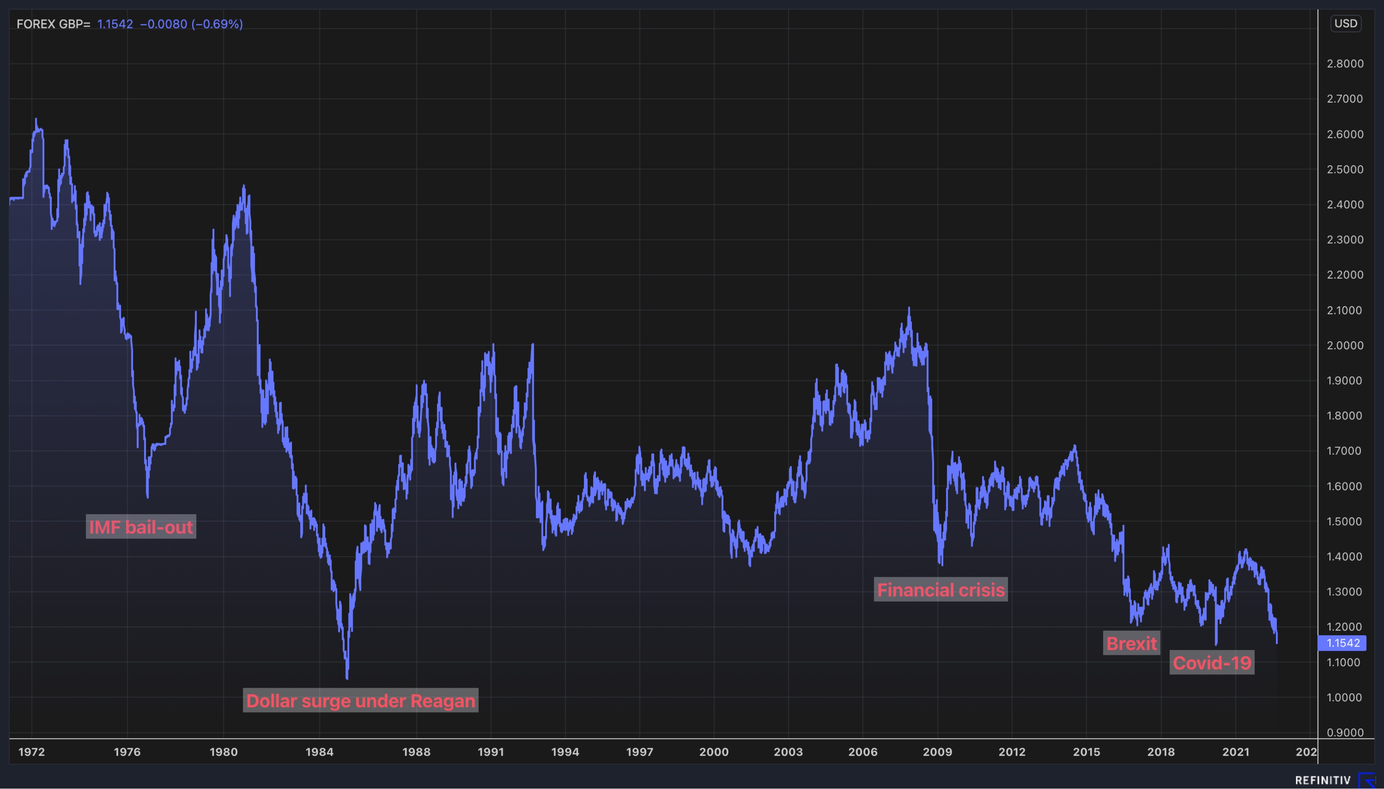Click the REFINITIV brand text
This screenshot has height=789, width=1384.
click(1323, 780)
